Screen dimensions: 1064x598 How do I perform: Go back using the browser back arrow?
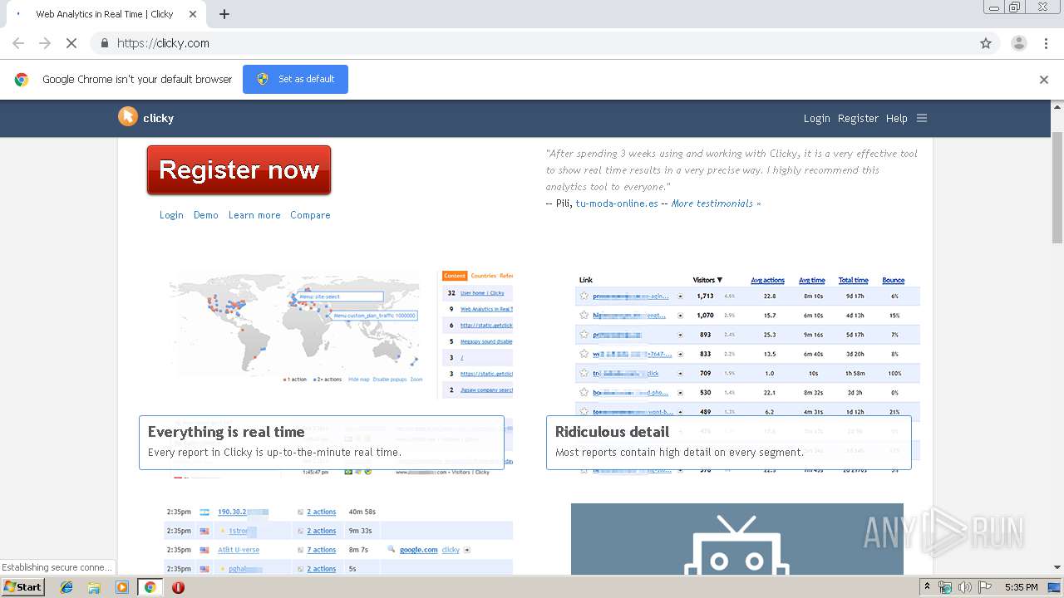[x=18, y=43]
